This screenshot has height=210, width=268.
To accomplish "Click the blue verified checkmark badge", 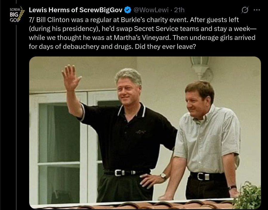I will (x=127, y=10).
